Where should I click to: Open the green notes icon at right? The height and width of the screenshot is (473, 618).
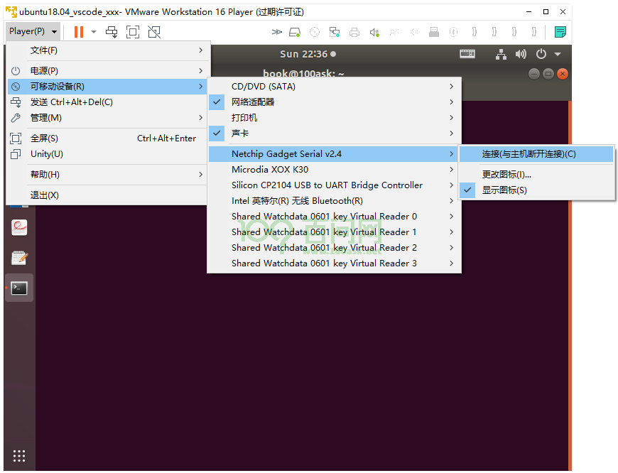click(560, 32)
